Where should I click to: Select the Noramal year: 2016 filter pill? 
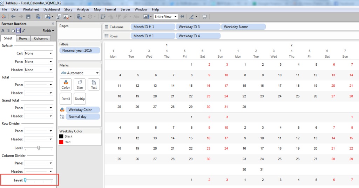click(x=80, y=50)
